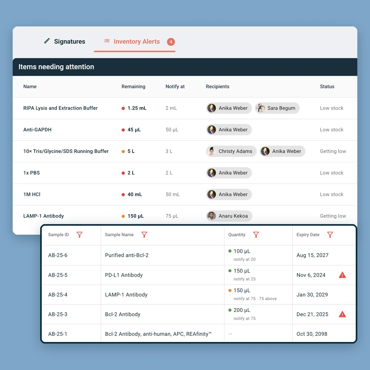Click Sara Begum's avatar in RIPA row
The image size is (370, 370).
pos(261,108)
